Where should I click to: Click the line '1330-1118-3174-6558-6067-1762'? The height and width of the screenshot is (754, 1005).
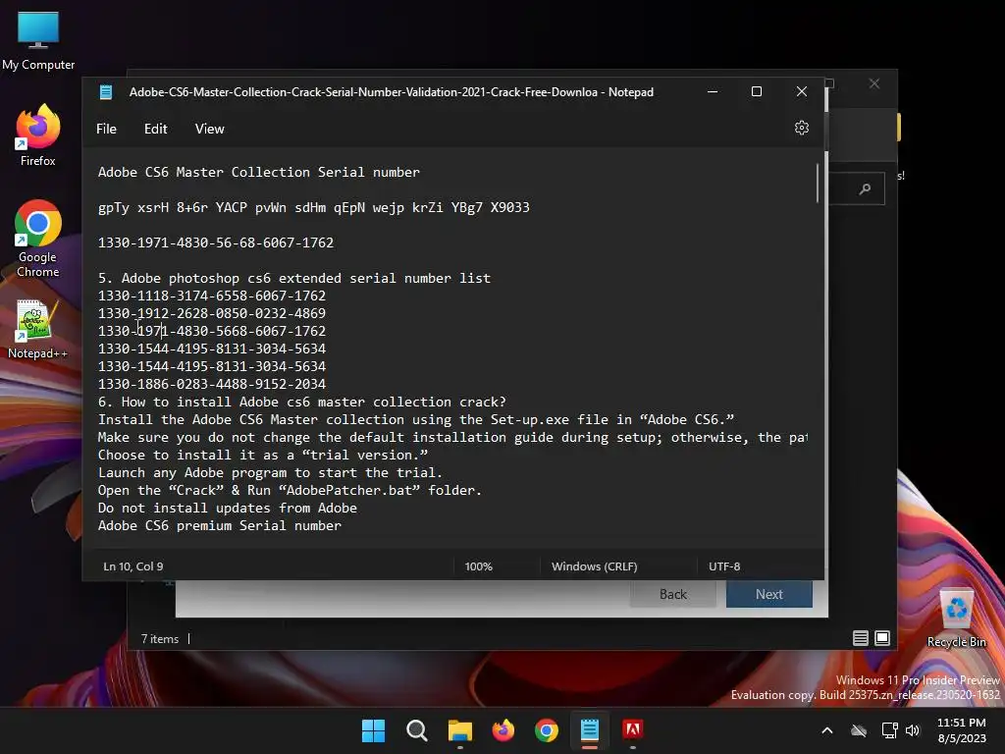212,296
